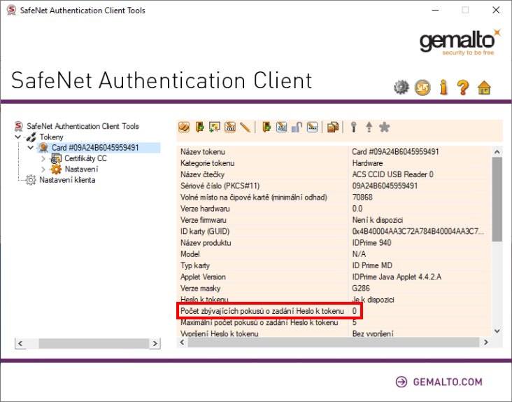Click the tree pane's left scroll arrow
512x402 pixels.
[x=20, y=343]
